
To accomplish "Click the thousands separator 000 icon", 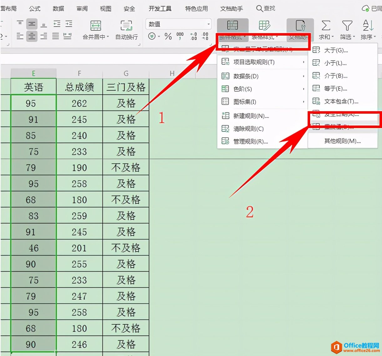I will pyautogui.click(x=180, y=36).
